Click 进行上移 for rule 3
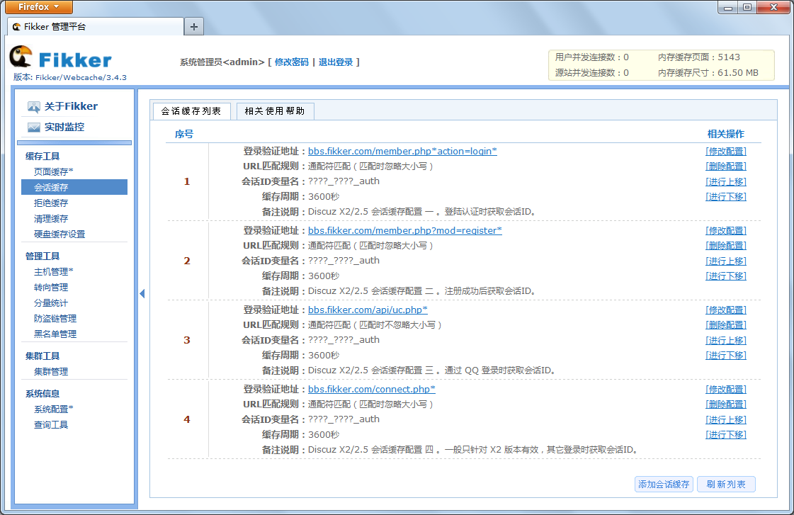Viewport: 794px width, 515px height. pyautogui.click(x=726, y=340)
